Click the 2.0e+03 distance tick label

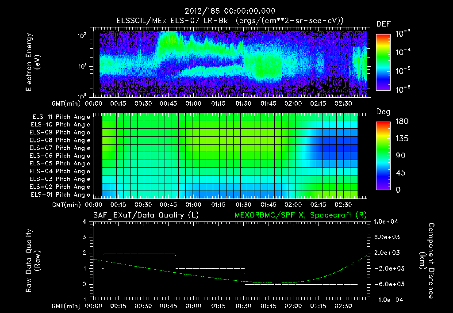pos(387,252)
